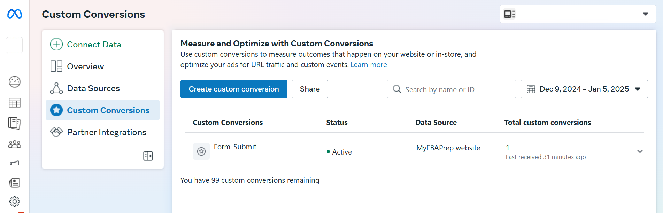Click the Overview layout icon
This screenshot has height=213, width=663.
(x=56, y=66)
